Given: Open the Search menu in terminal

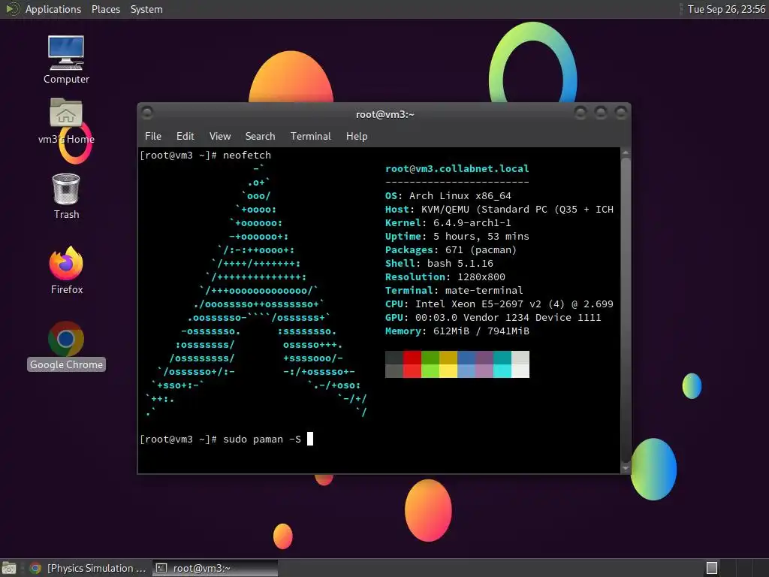Looking at the screenshot, I should tap(260, 136).
